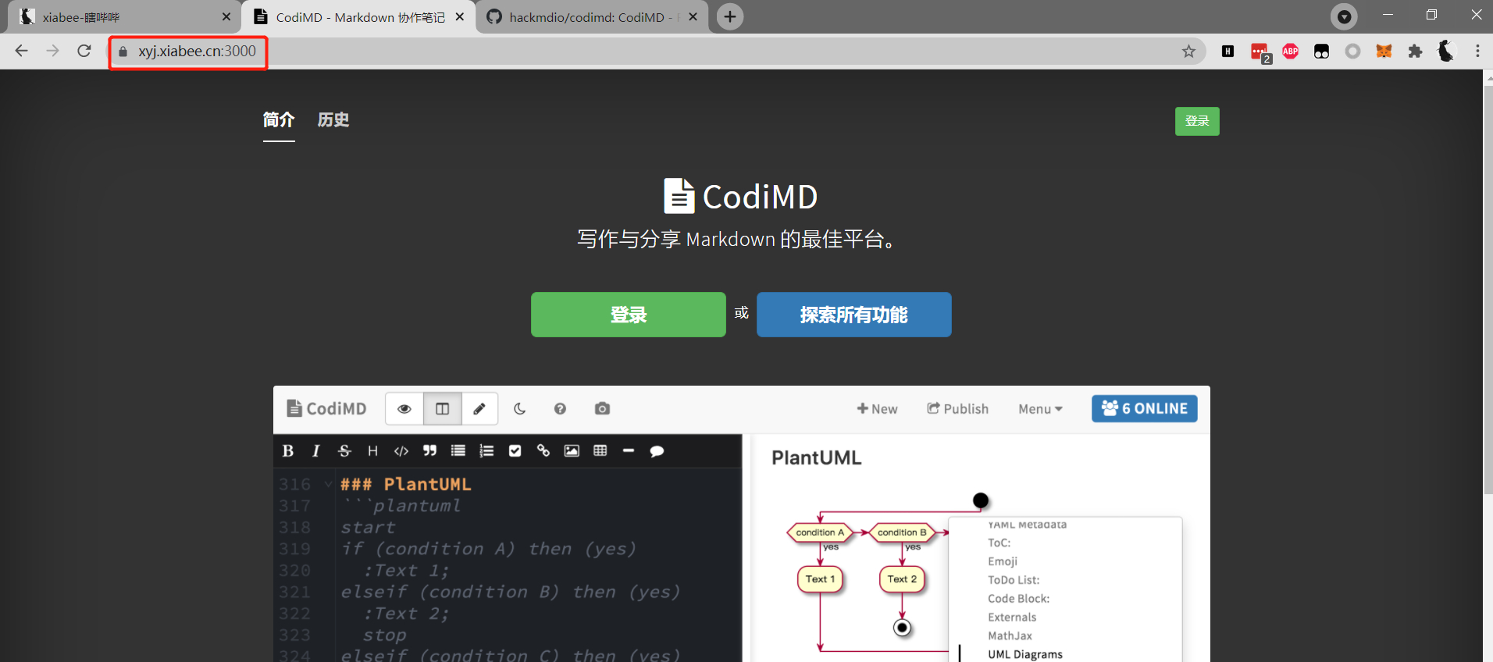Click the large green 登录 button
Image resolution: width=1493 pixels, height=662 pixels.
pyautogui.click(x=629, y=315)
